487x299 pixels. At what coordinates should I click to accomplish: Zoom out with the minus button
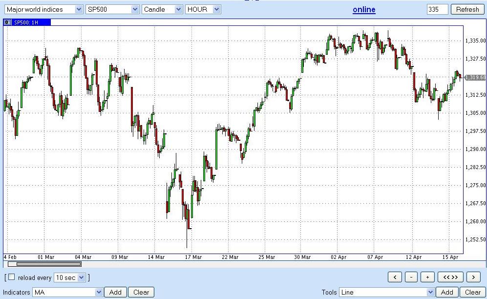(411, 277)
